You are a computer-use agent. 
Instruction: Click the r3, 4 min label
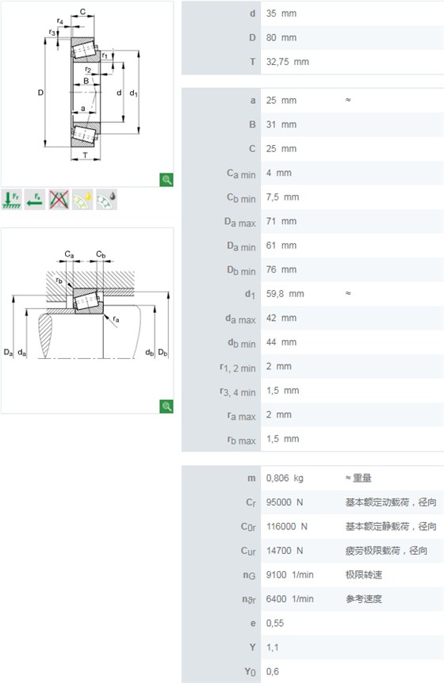[238, 392]
